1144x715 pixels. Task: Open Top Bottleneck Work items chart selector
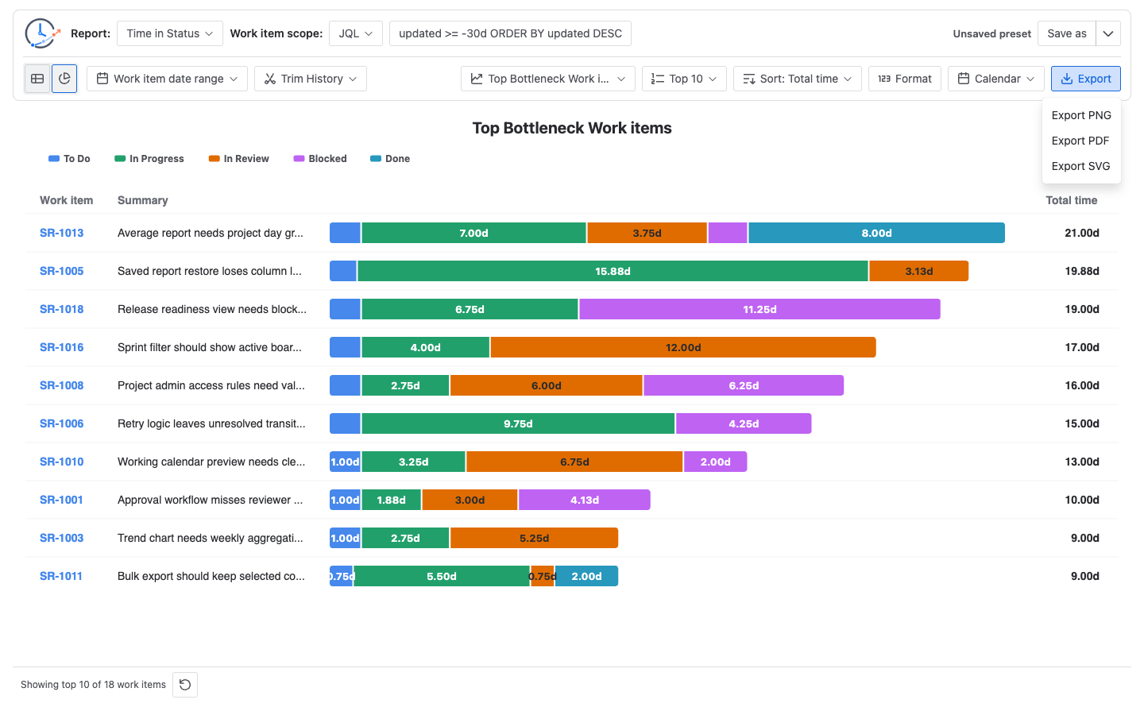[548, 79]
